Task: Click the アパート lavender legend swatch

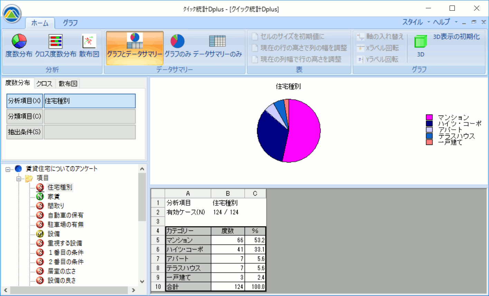Action: click(x=429, y=130)
